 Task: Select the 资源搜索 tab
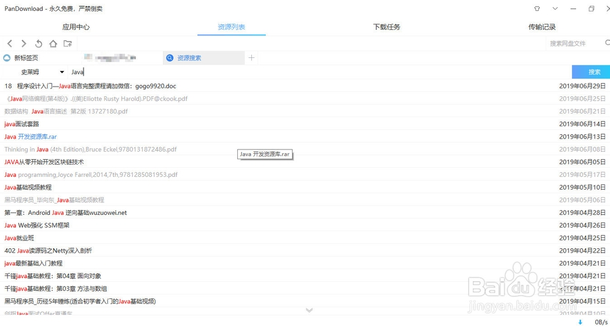click(x=204, y=58)
